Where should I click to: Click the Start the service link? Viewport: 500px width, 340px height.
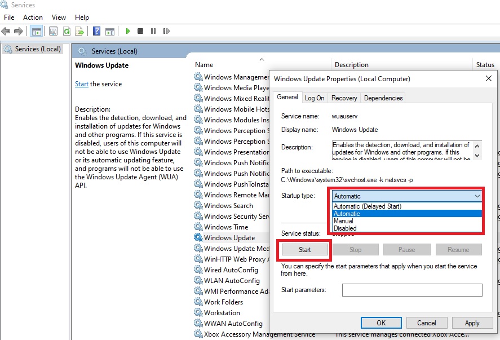(x=81, y=83)
